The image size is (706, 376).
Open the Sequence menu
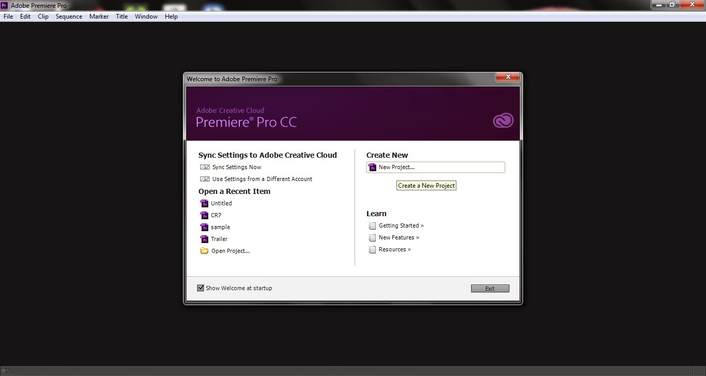click(69, 17)
